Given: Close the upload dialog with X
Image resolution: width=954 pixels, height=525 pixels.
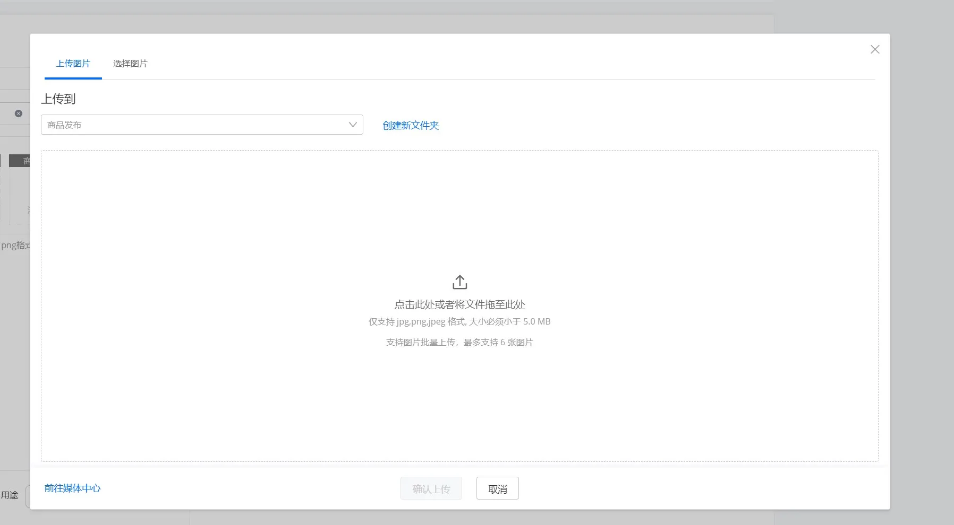Looking at the screenshot, I should 875,49.
